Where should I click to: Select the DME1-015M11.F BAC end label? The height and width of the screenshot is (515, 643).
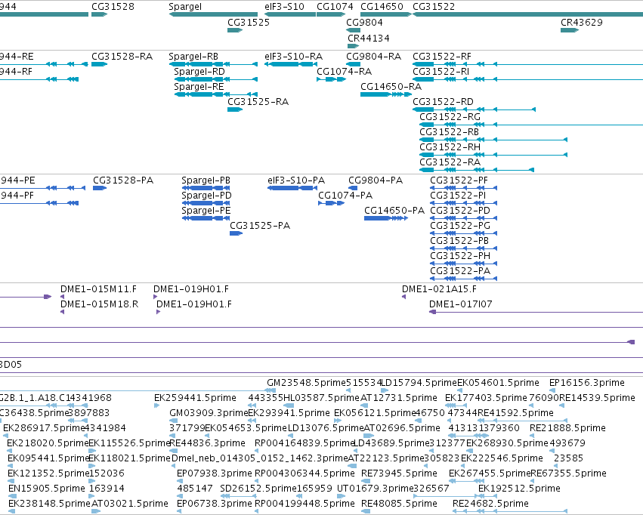[98, 289]
